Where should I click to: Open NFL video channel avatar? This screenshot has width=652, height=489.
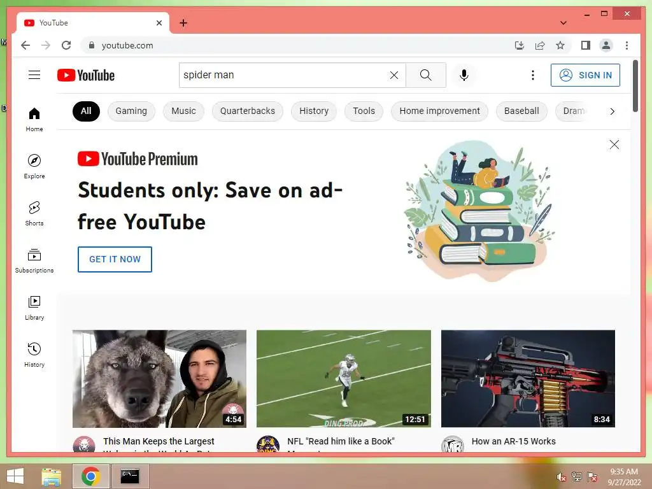(x=268, y=444)
